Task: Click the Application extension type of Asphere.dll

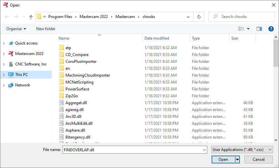Action: (x=209, y=130)
